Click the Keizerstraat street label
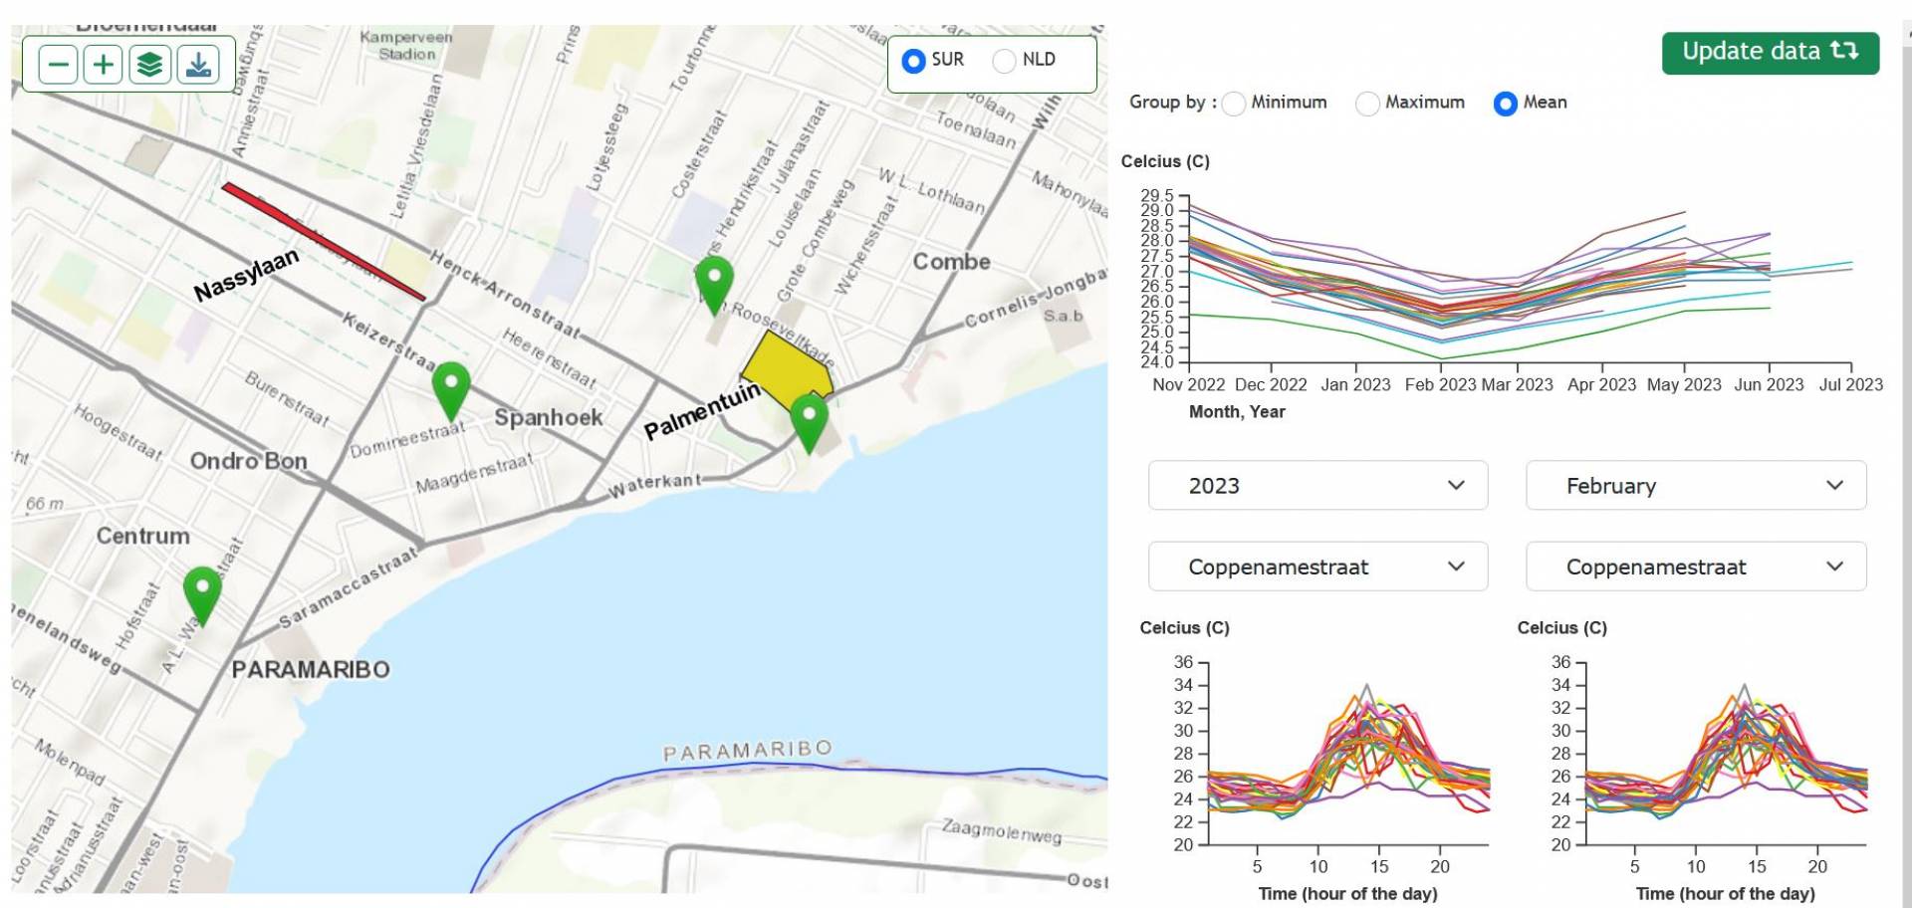 (389, 340)
